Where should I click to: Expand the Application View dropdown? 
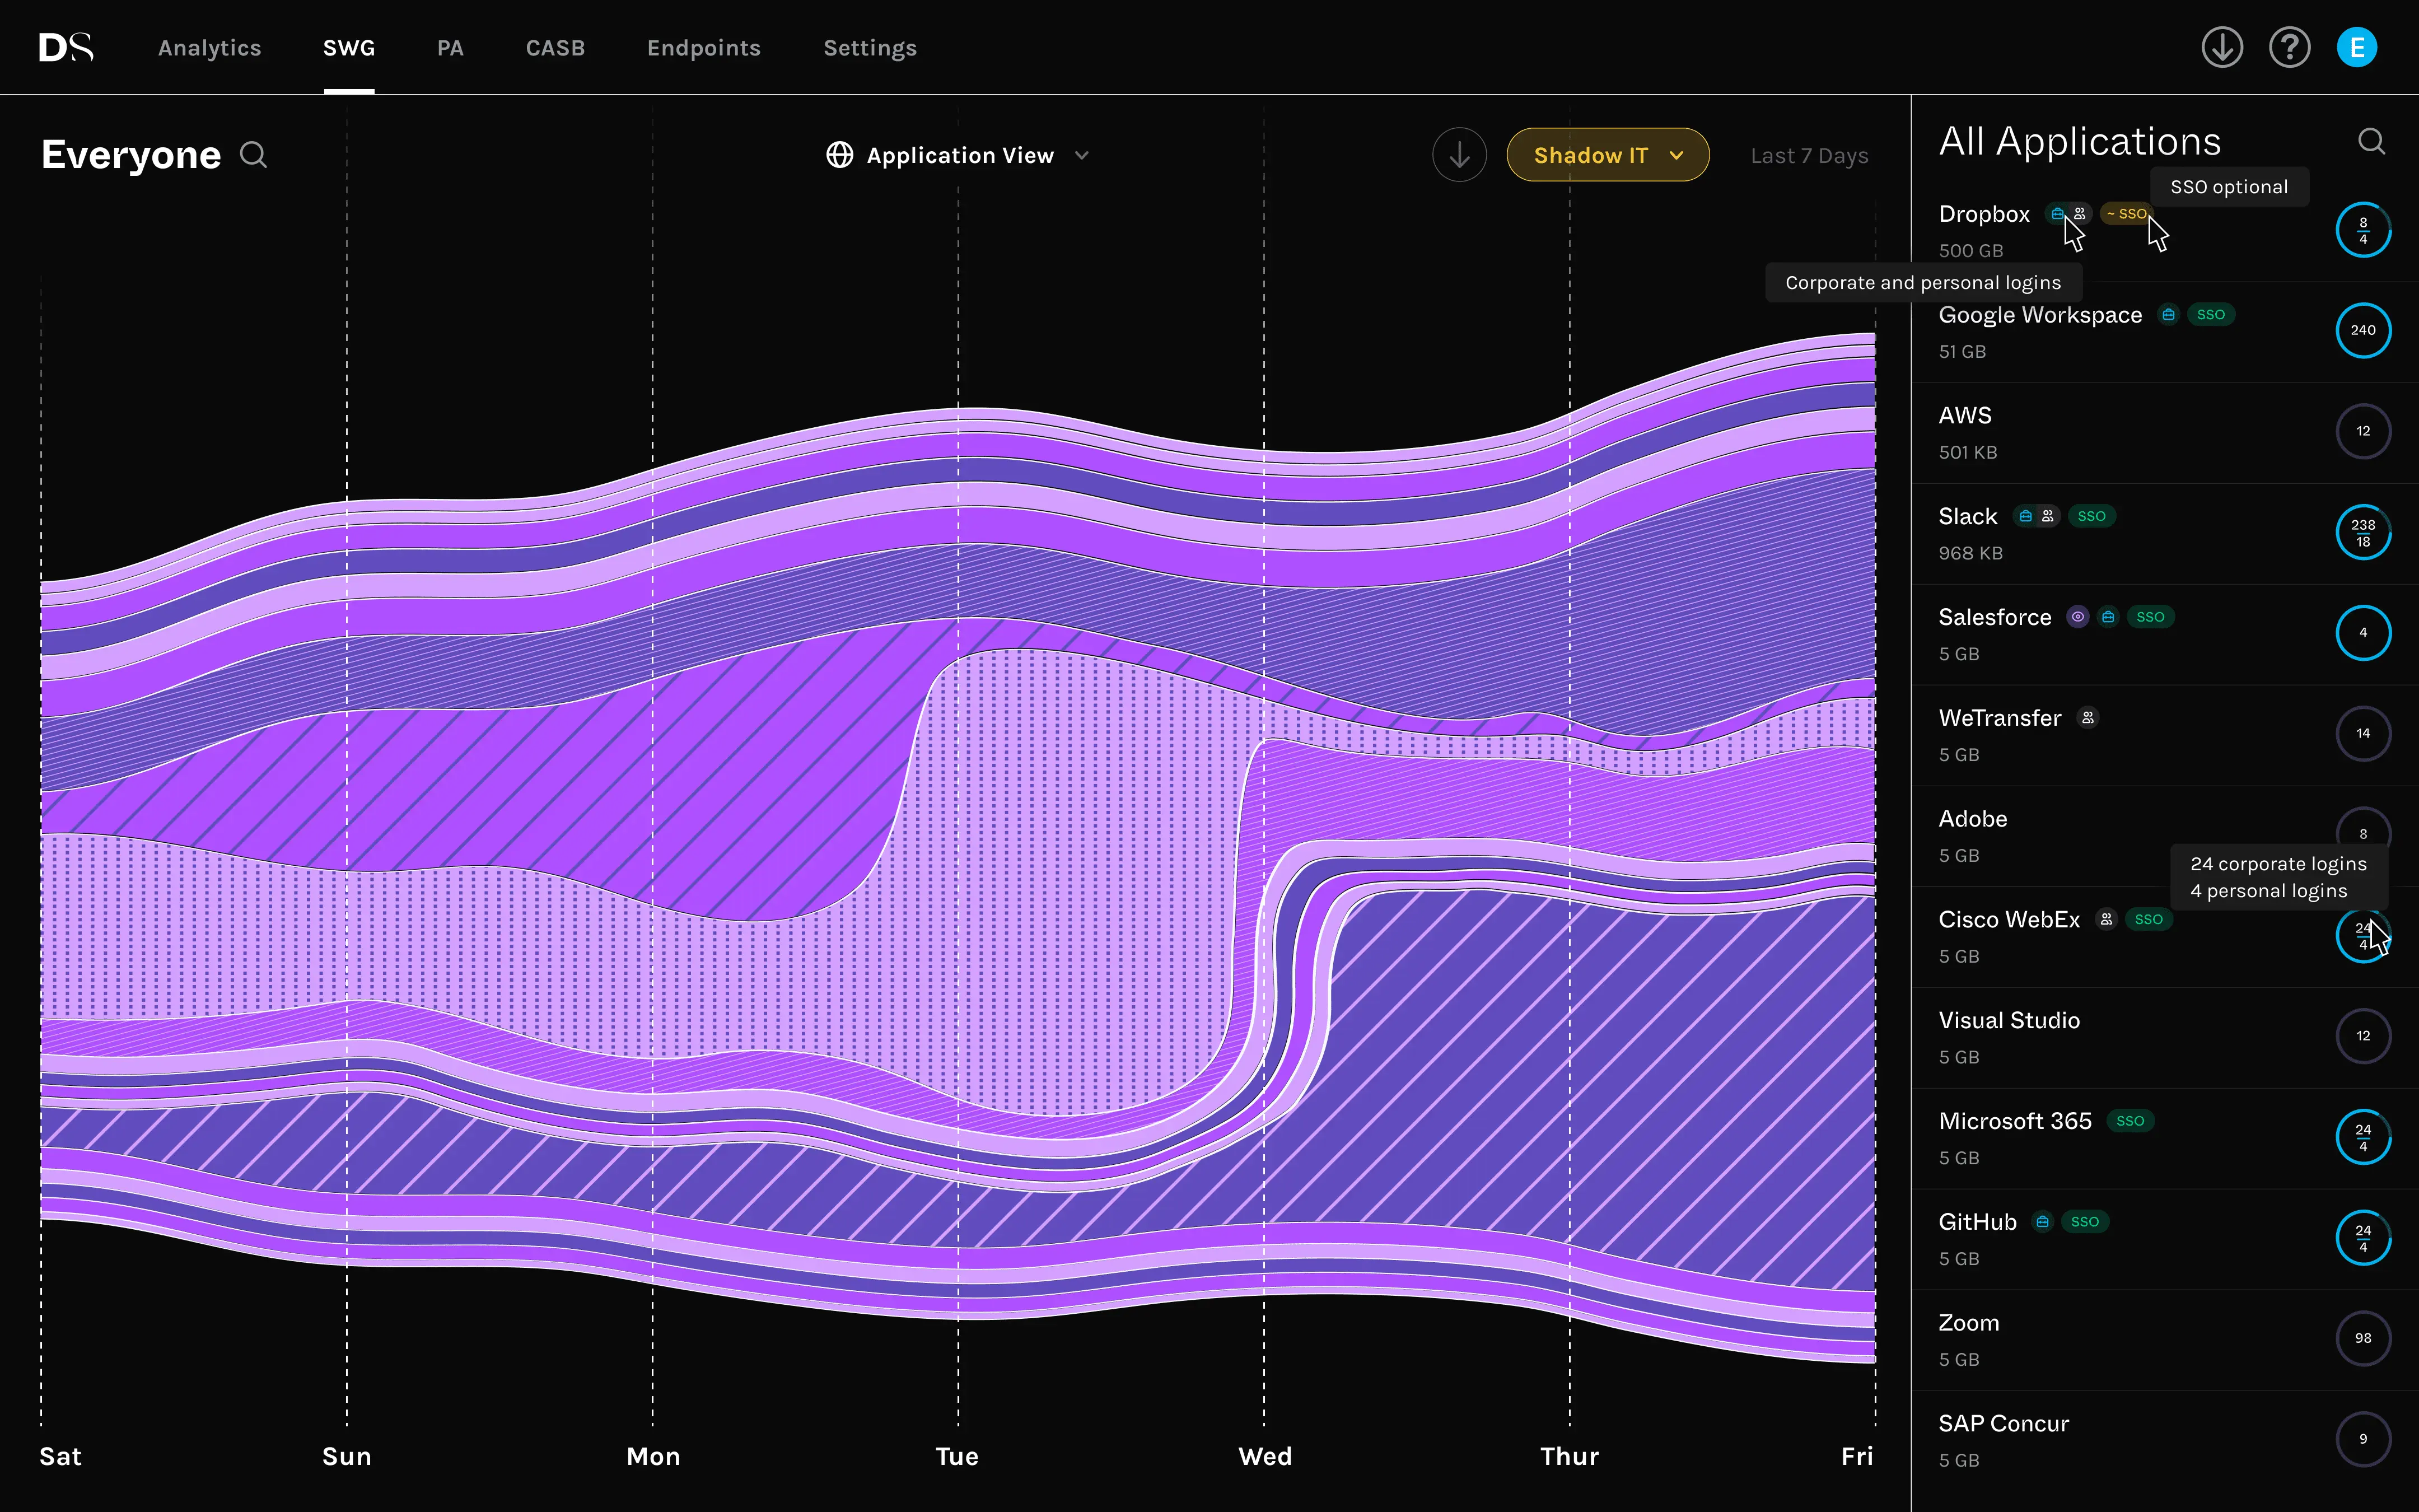[x=959, y=155]
